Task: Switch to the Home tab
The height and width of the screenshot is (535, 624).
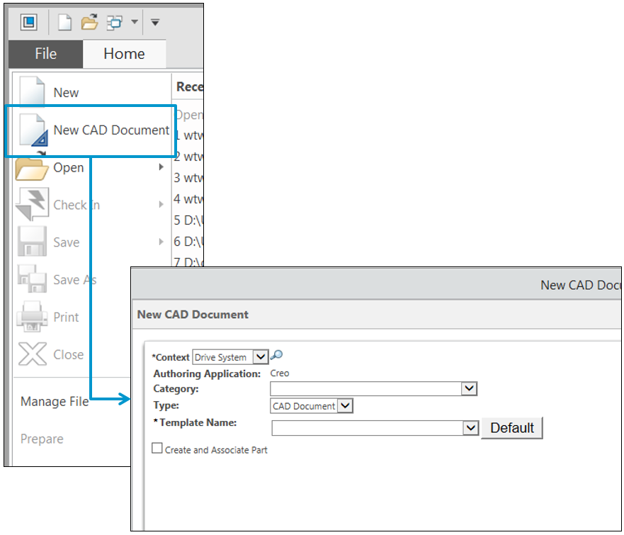Action: coord(124,54)
